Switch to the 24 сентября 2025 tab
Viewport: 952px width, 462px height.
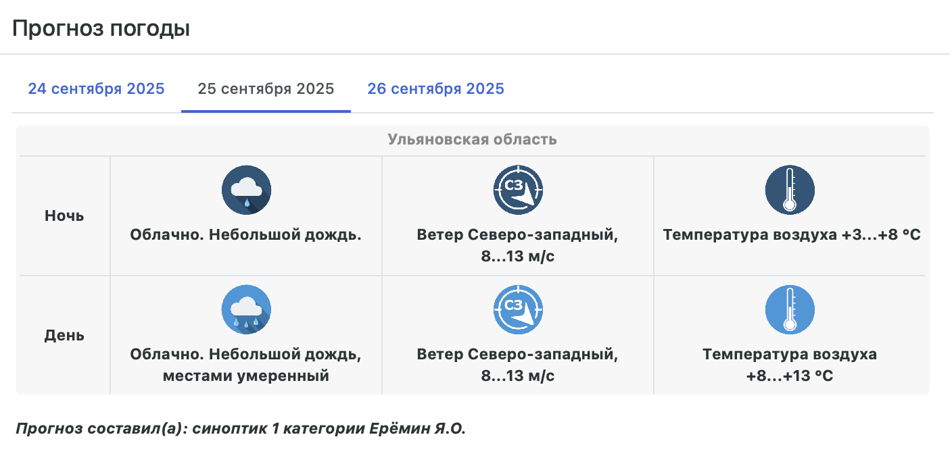96,89
